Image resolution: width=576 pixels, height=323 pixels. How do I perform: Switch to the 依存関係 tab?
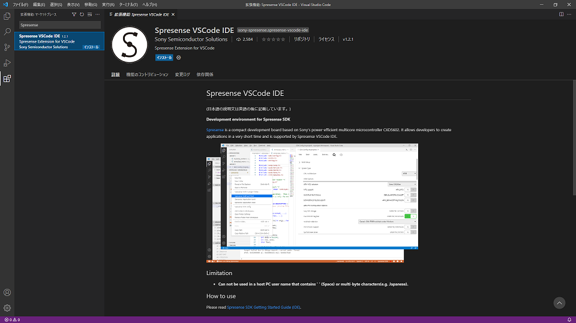(205, 74)
